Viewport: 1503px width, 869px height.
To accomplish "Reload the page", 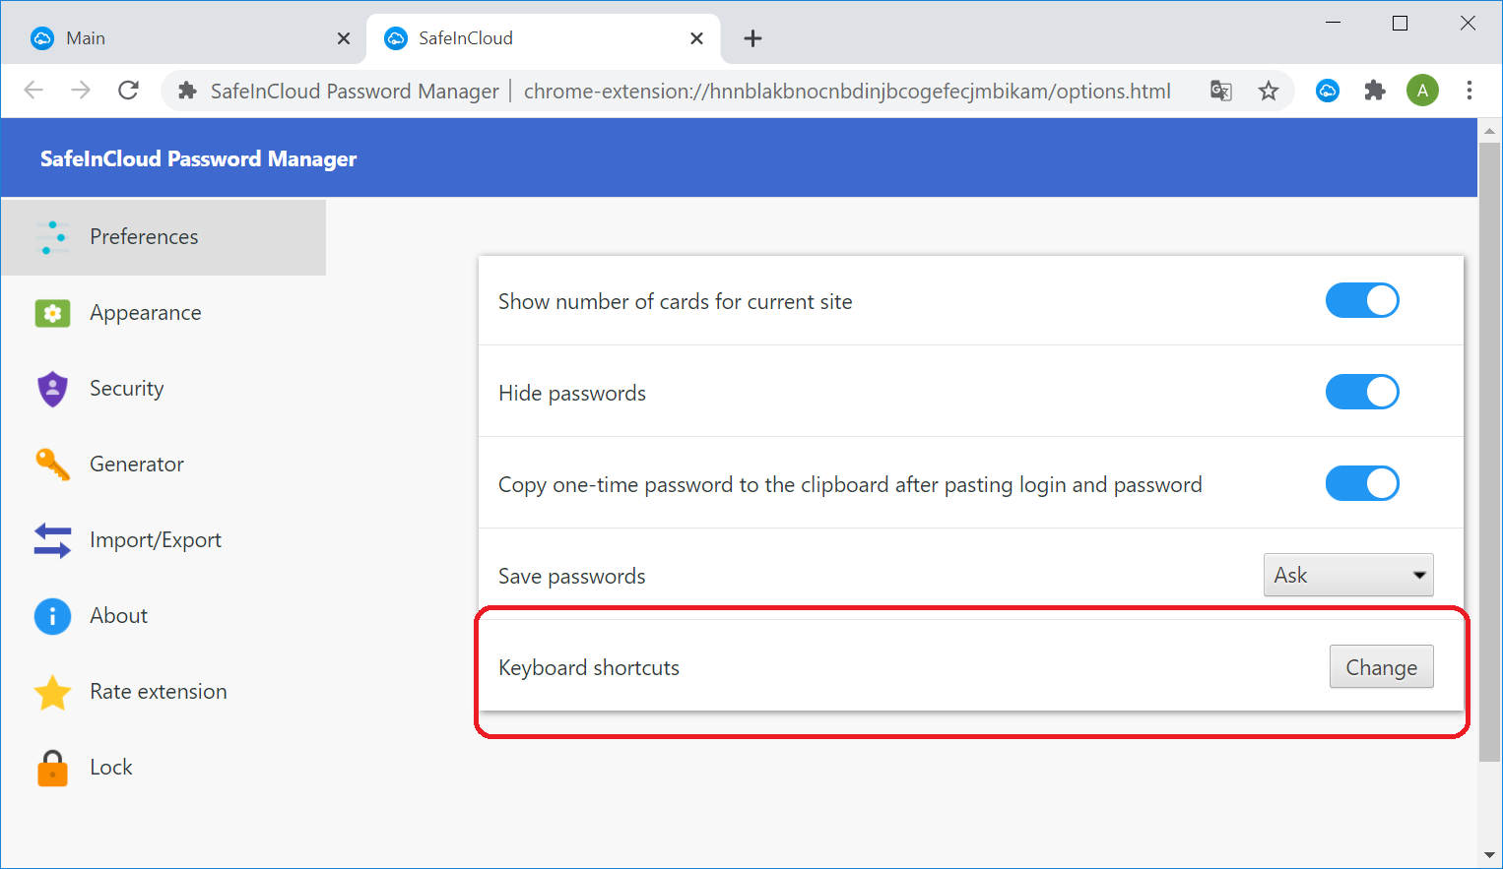I will [x=128, y=91].
